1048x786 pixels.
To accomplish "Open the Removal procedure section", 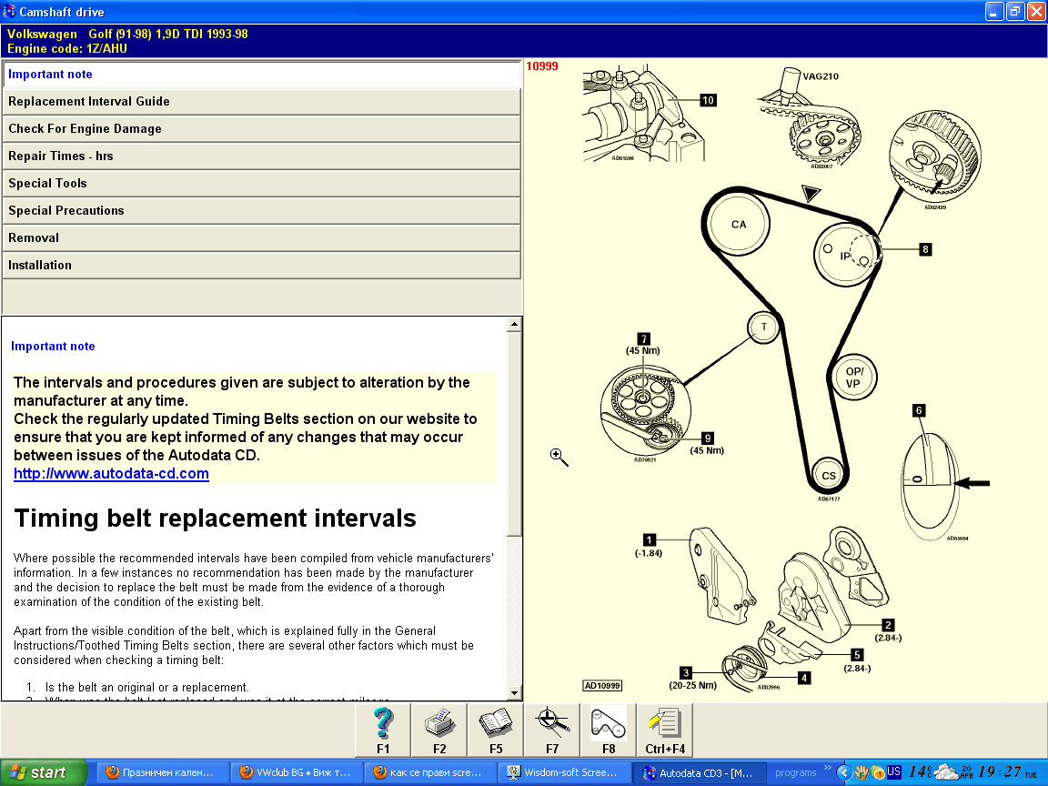I will [x=261, y=238].
